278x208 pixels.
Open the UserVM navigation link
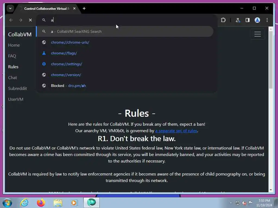point(15,99)
